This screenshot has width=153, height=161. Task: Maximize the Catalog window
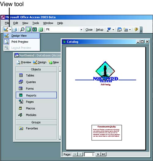point(142,42)
